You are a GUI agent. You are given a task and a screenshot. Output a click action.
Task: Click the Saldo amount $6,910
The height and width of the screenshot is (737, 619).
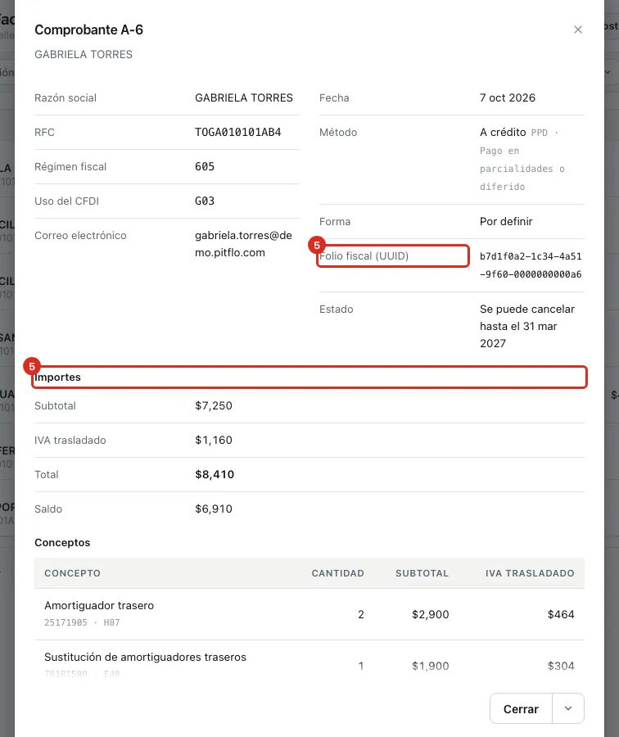tap(214, 509)
